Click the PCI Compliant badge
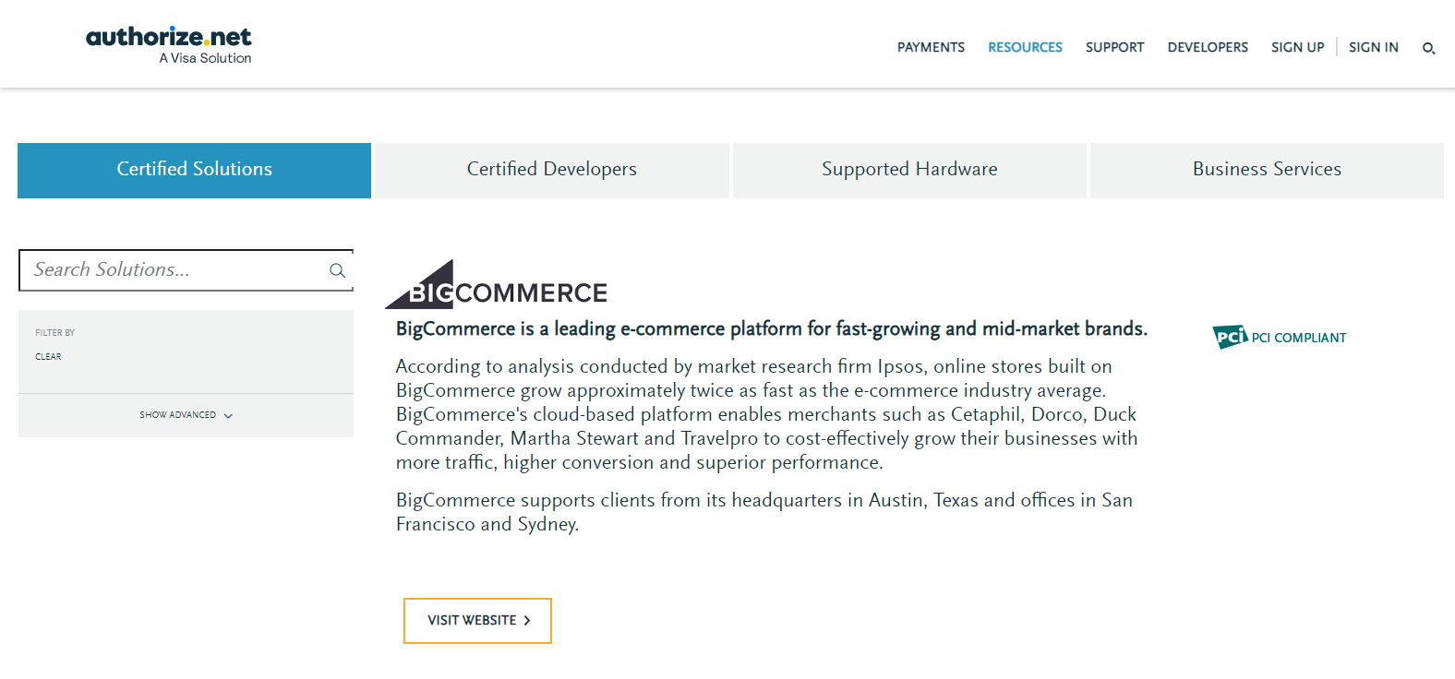The height and width of the screenshot is (679, 1455). pyautogui.click(x=1279, y=338)
